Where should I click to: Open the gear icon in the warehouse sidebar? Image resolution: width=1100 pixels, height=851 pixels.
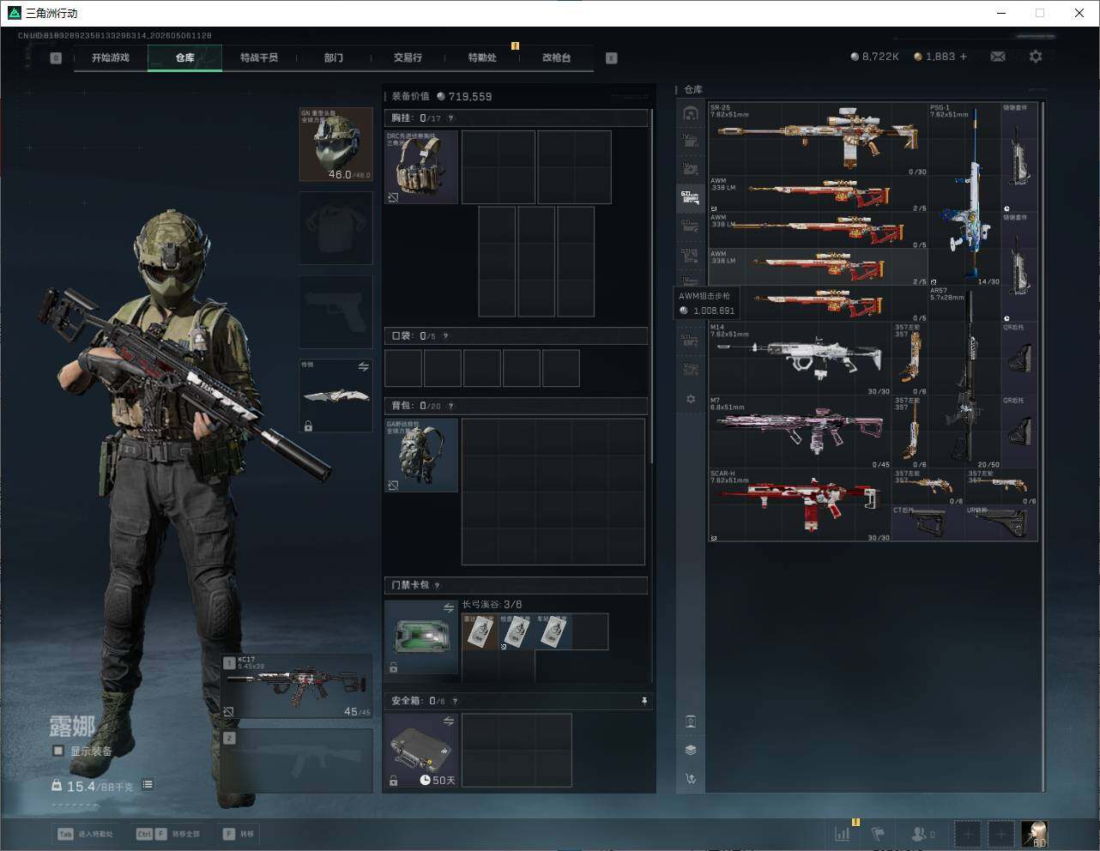coord(691,399)
